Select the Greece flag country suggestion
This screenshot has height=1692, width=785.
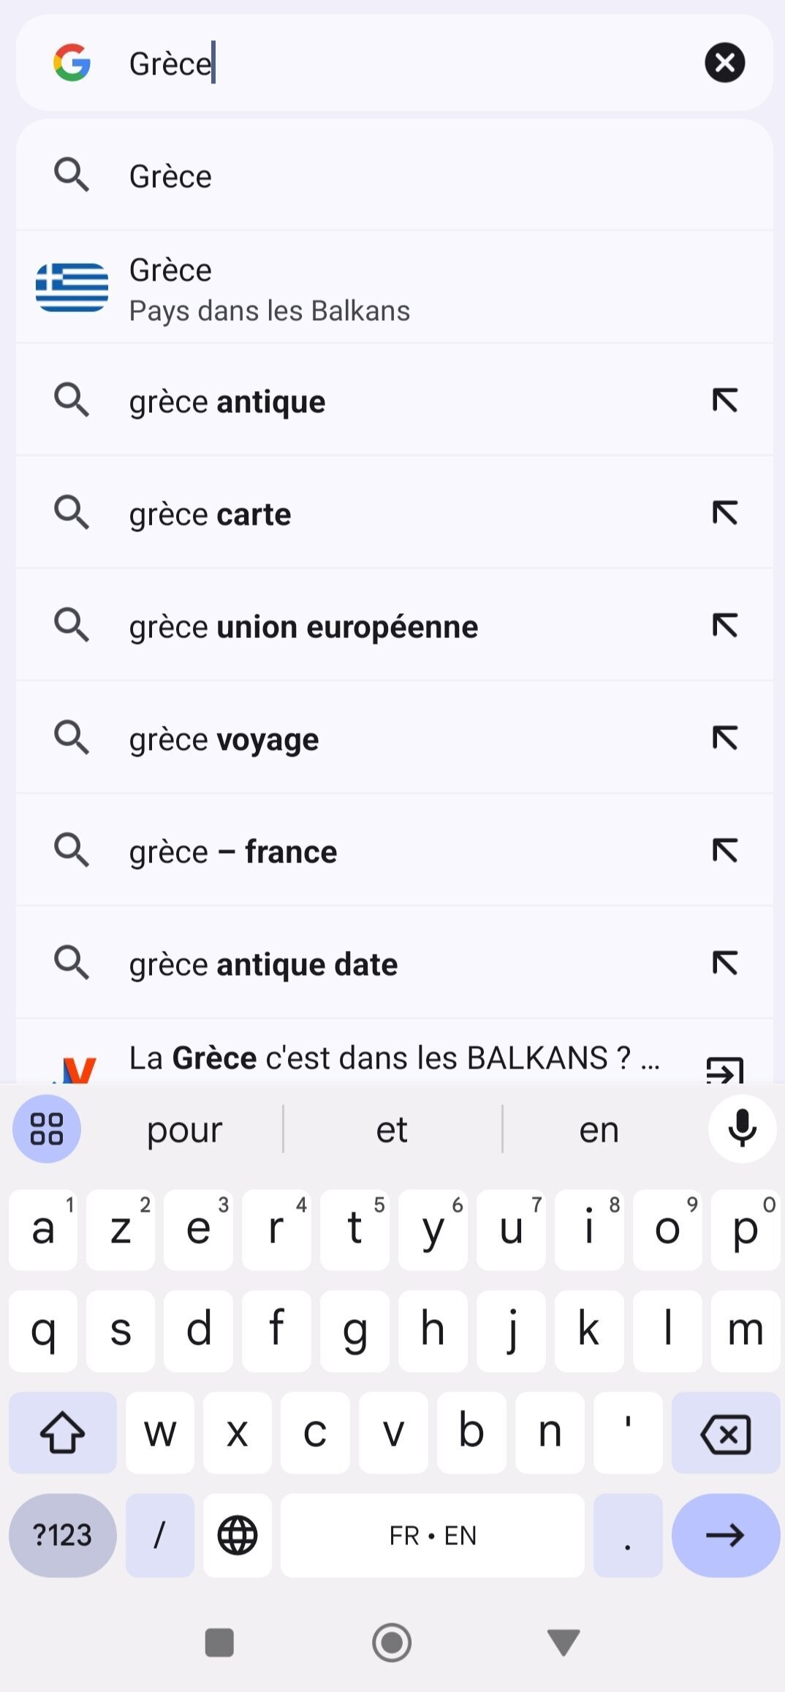coord(269,289)
